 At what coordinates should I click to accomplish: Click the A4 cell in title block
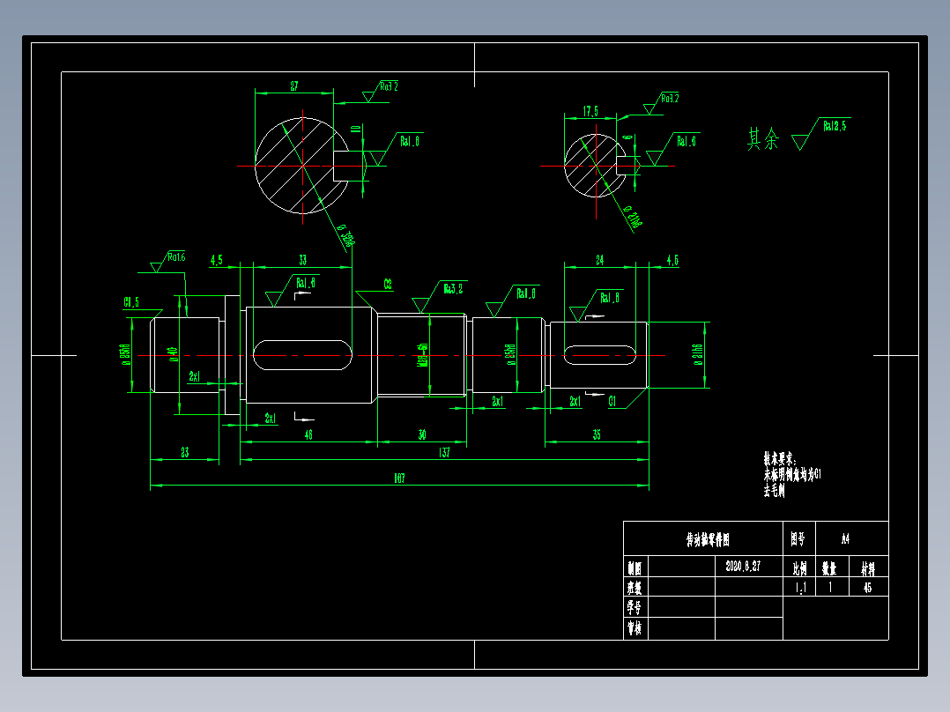click(852, 538)
